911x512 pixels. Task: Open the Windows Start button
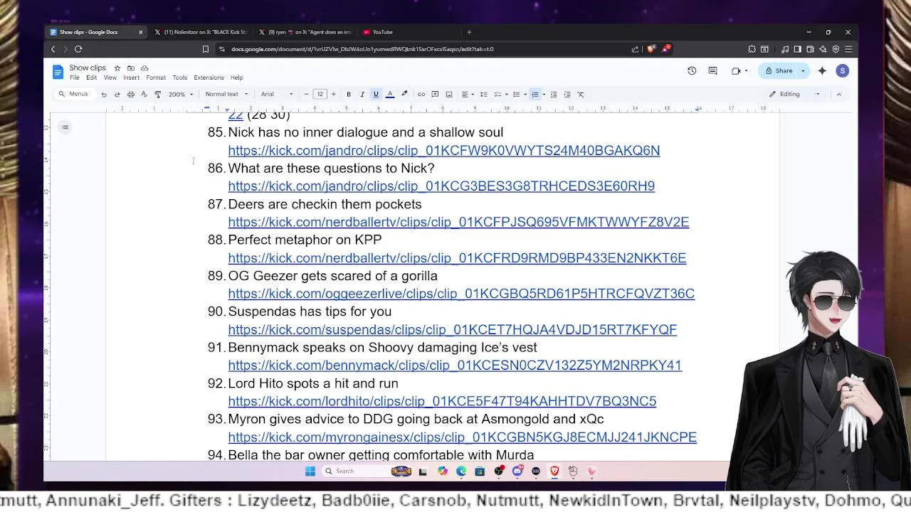tap(310, 471)
